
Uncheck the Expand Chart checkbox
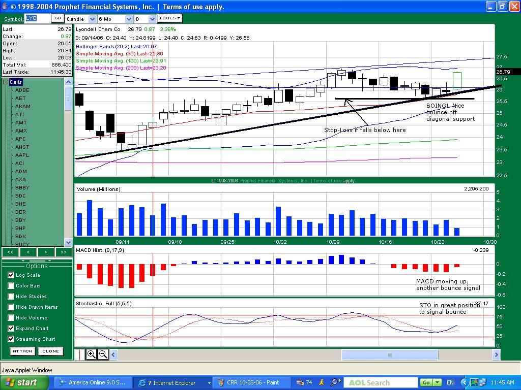11,329
